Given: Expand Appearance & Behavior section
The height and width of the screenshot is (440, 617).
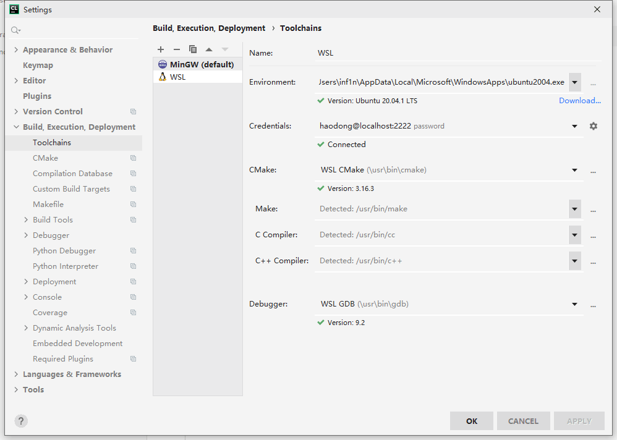Looking at the screenshot, I should [x=16, y=50].
